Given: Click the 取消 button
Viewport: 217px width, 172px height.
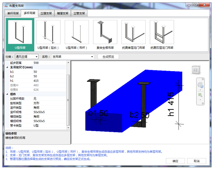Looking at the screenshot, I should click(x=197, y=161).
